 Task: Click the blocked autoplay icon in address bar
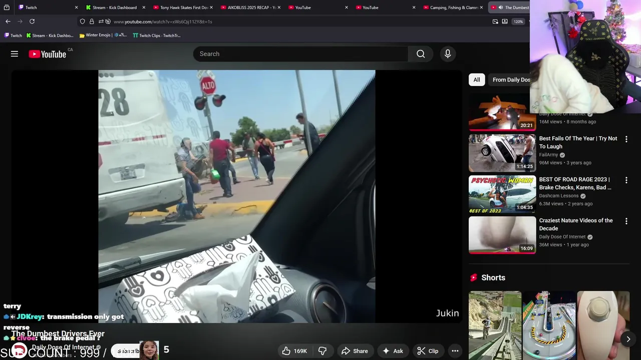coord(108,21)
